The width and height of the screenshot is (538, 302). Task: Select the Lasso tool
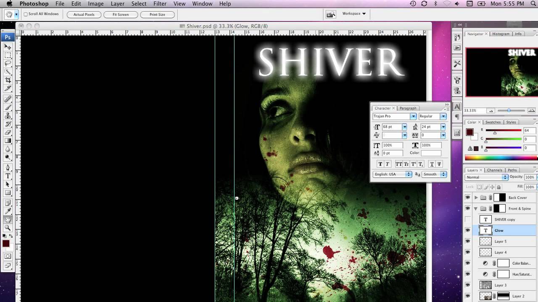[8, 64]
